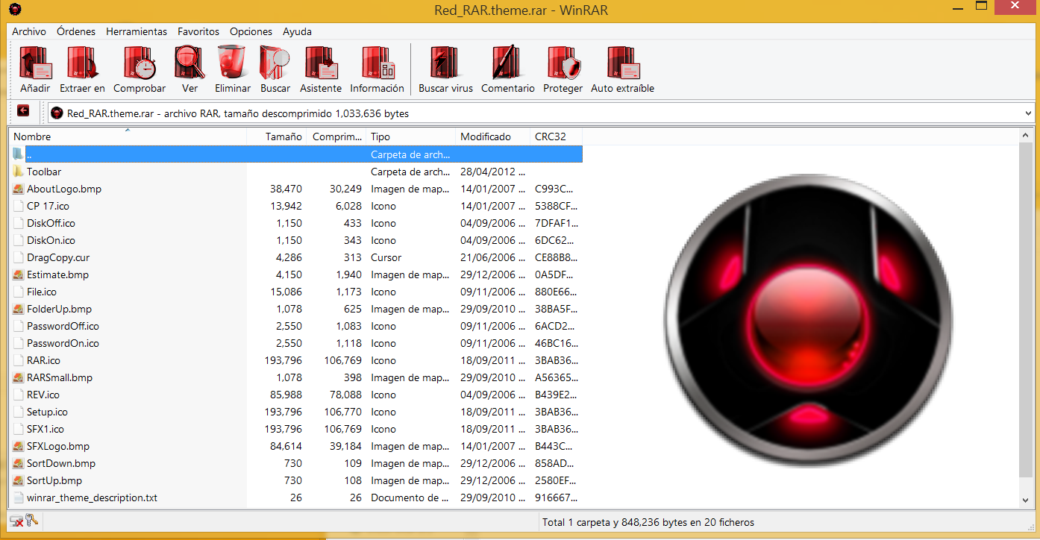Open the Herramientas menu
The width and height of the screenshot is (1040, 540).
point(137,31)
